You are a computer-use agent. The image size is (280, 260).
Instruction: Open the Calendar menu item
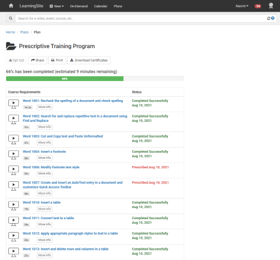click(100, 6)
